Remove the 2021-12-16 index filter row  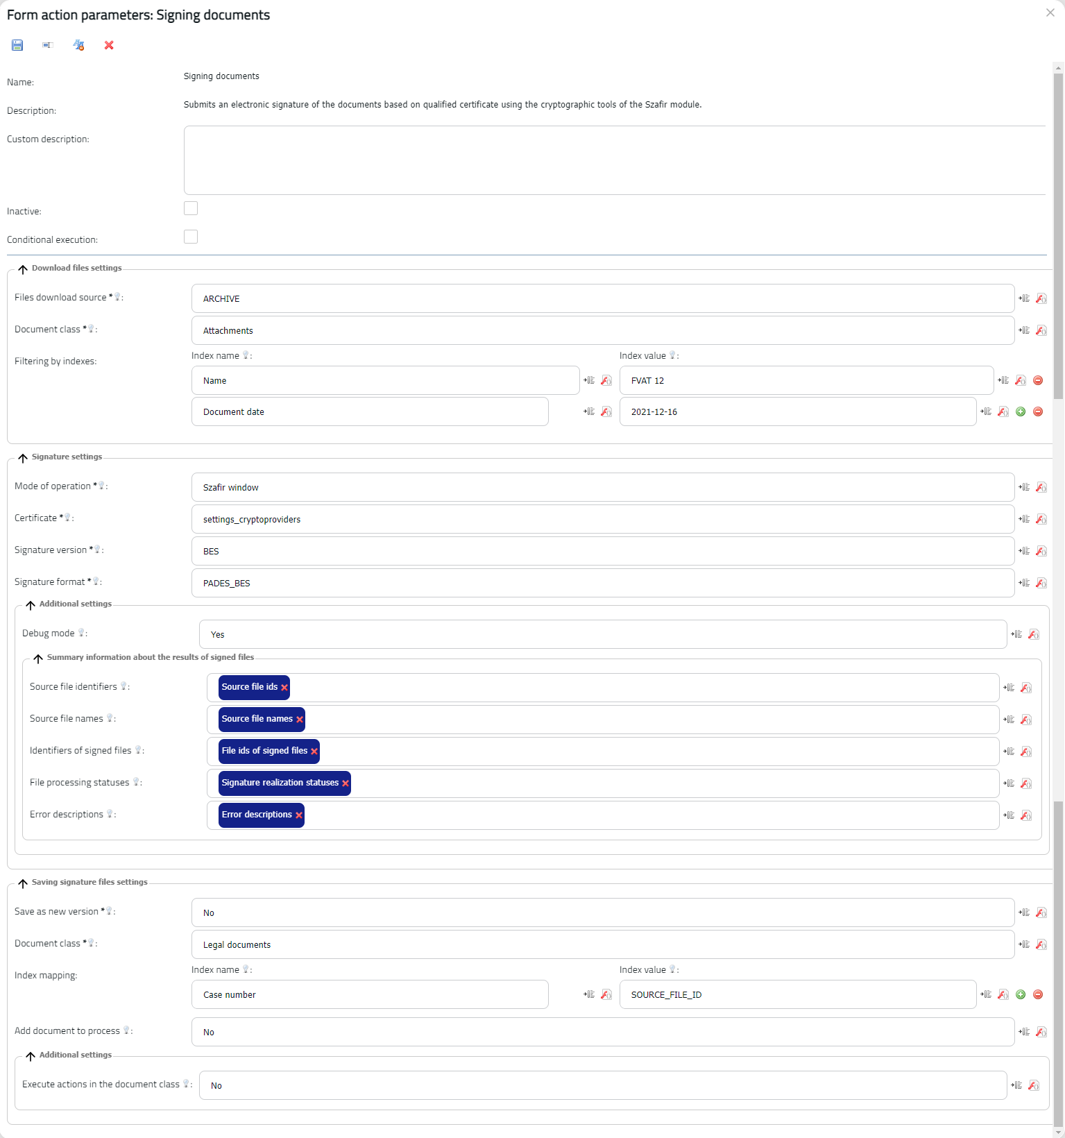(1038, 411)
